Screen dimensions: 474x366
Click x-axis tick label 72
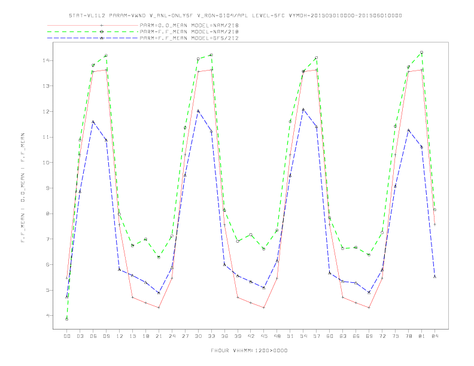pos(382,336)
